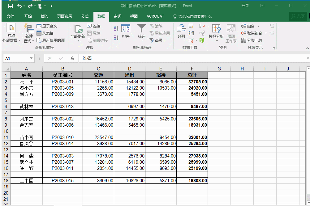This screenshot has width=310, height=206.
Task: Open Get External Data (获取外部数据)
Action: [11, 33]
